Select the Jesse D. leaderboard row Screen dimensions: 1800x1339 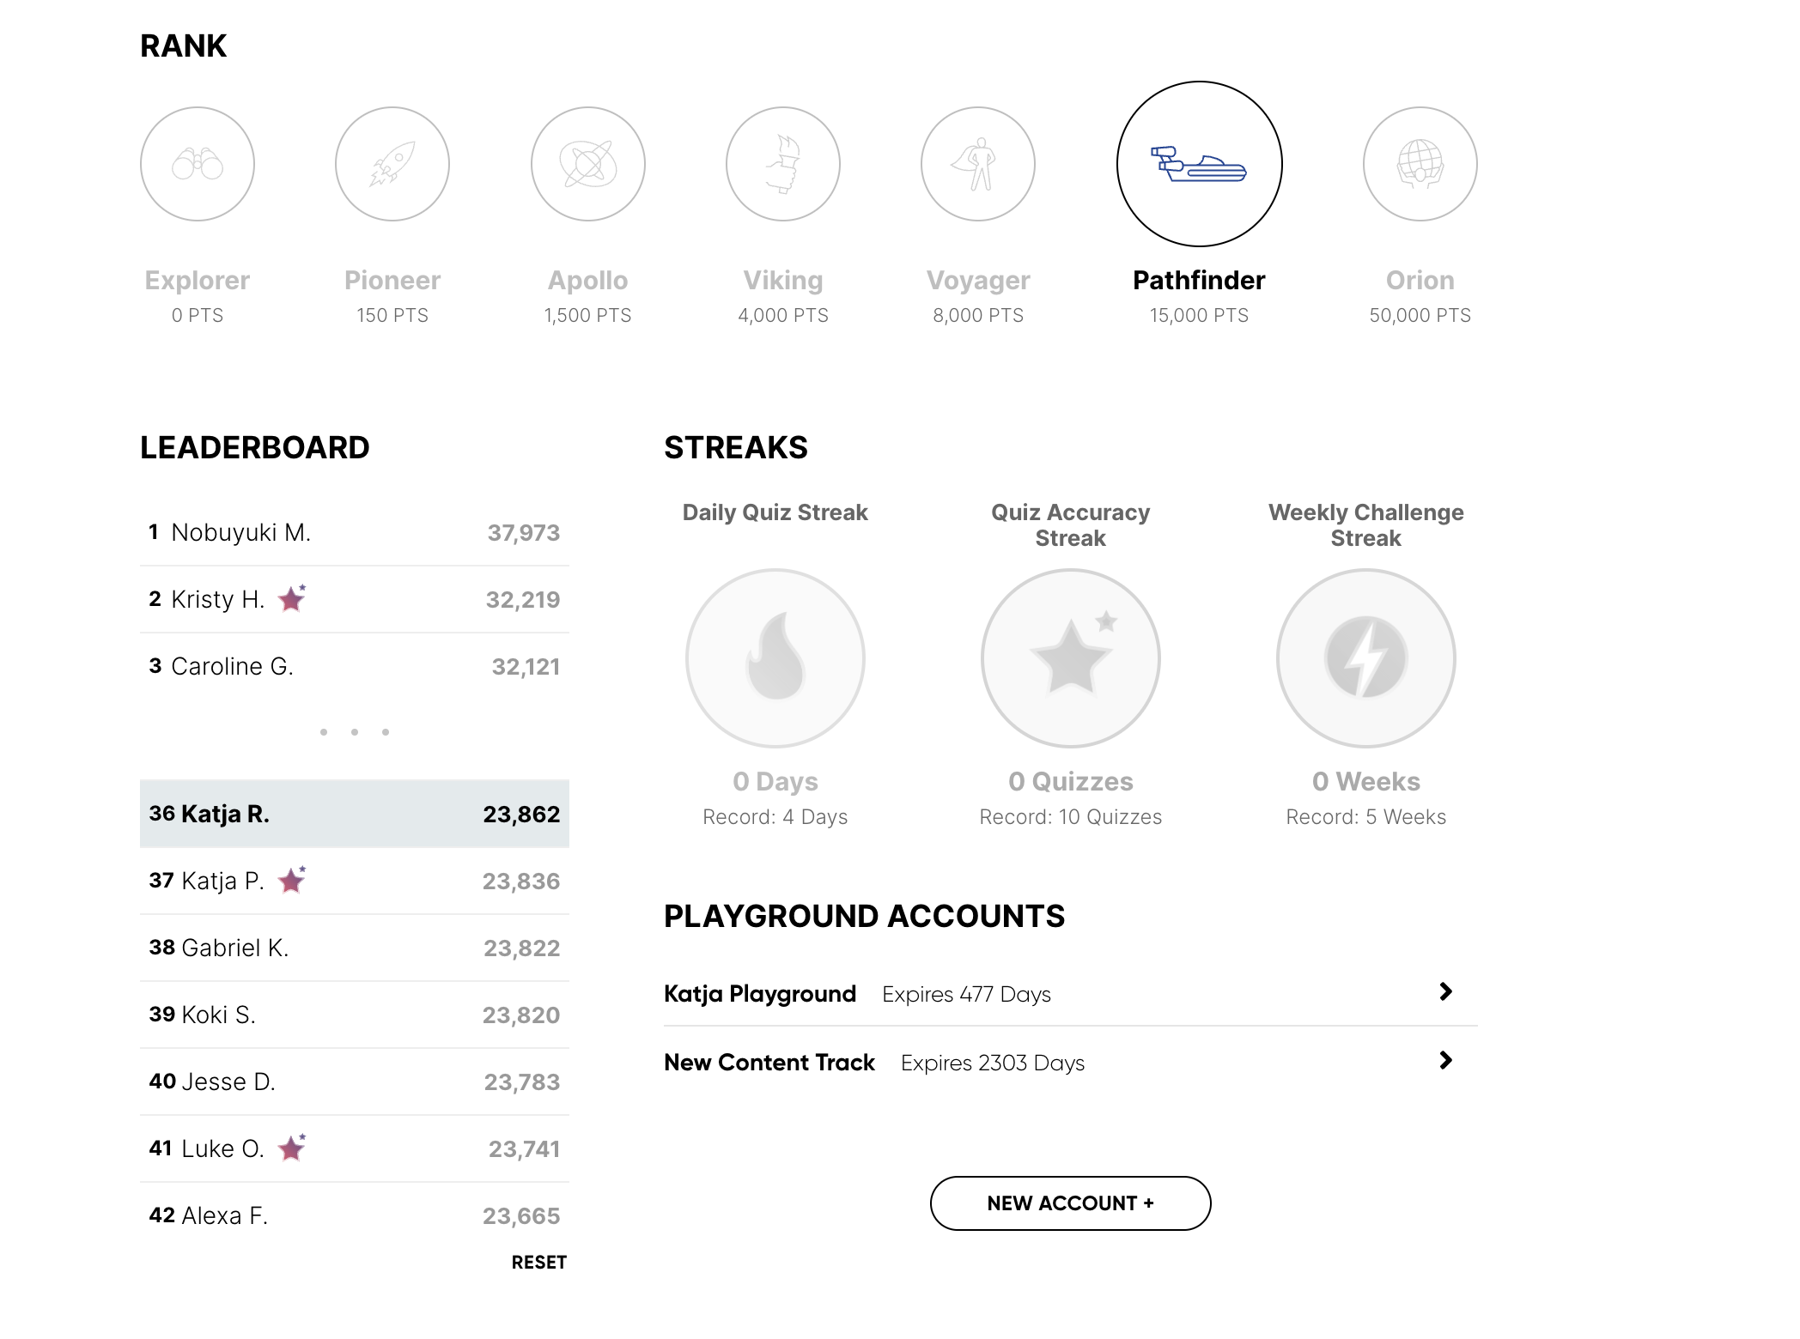click(355, 1082)
